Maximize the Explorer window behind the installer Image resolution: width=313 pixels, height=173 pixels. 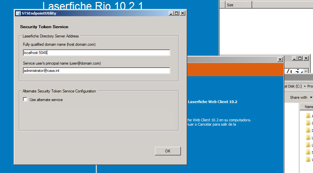point(300,58)
